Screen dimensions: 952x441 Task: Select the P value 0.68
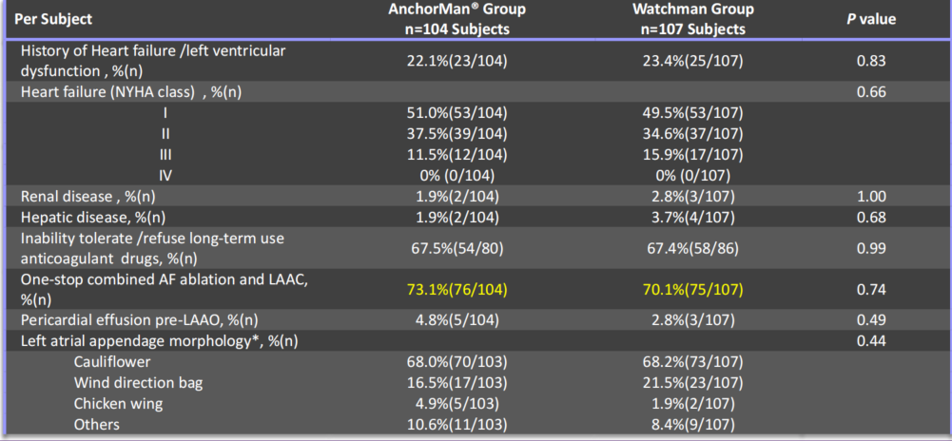pos(871,217)
